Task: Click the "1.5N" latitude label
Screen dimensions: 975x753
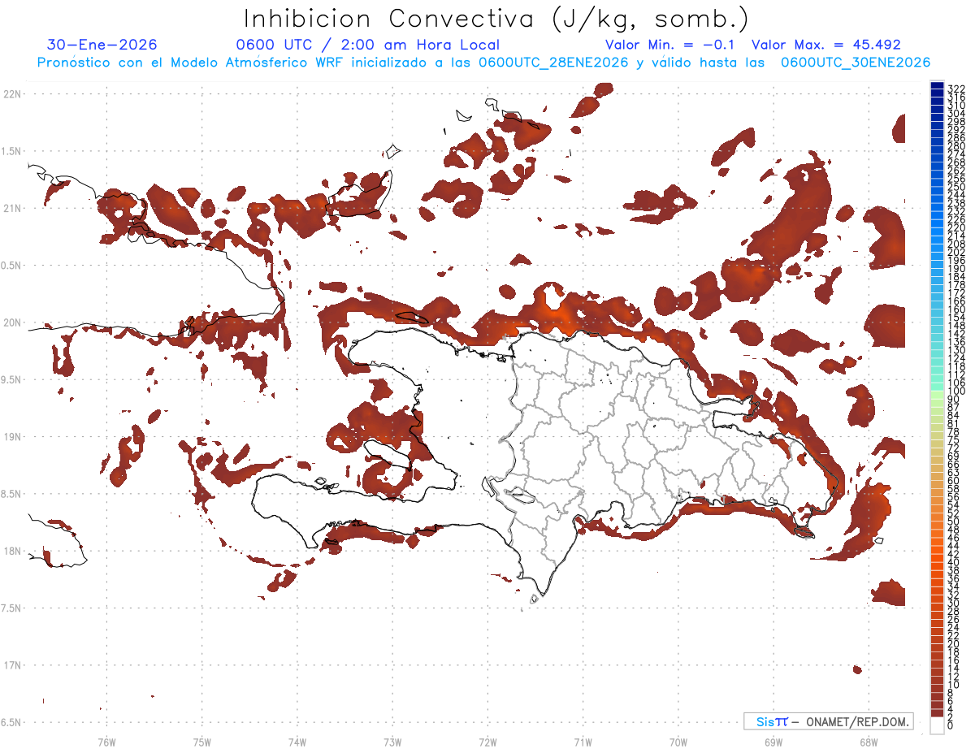Action: point(12,151)
